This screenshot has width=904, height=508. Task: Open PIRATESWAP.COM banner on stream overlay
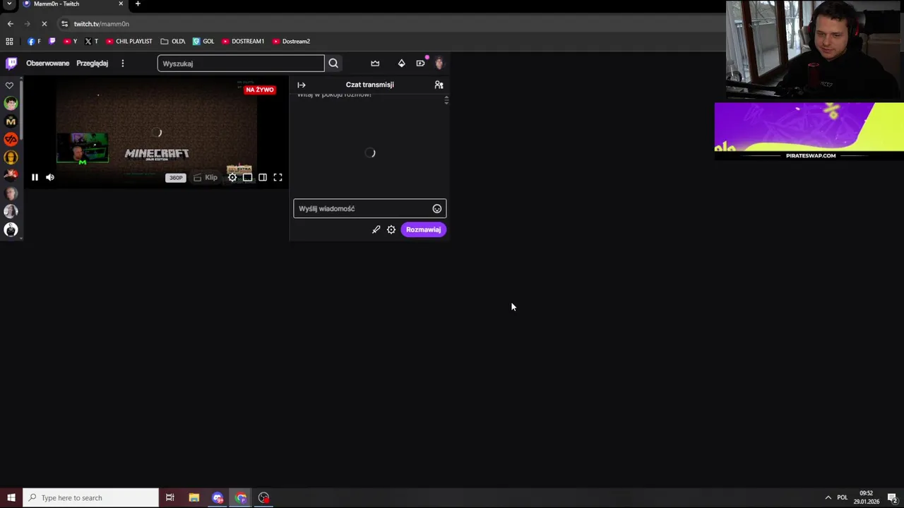point(809,131)
